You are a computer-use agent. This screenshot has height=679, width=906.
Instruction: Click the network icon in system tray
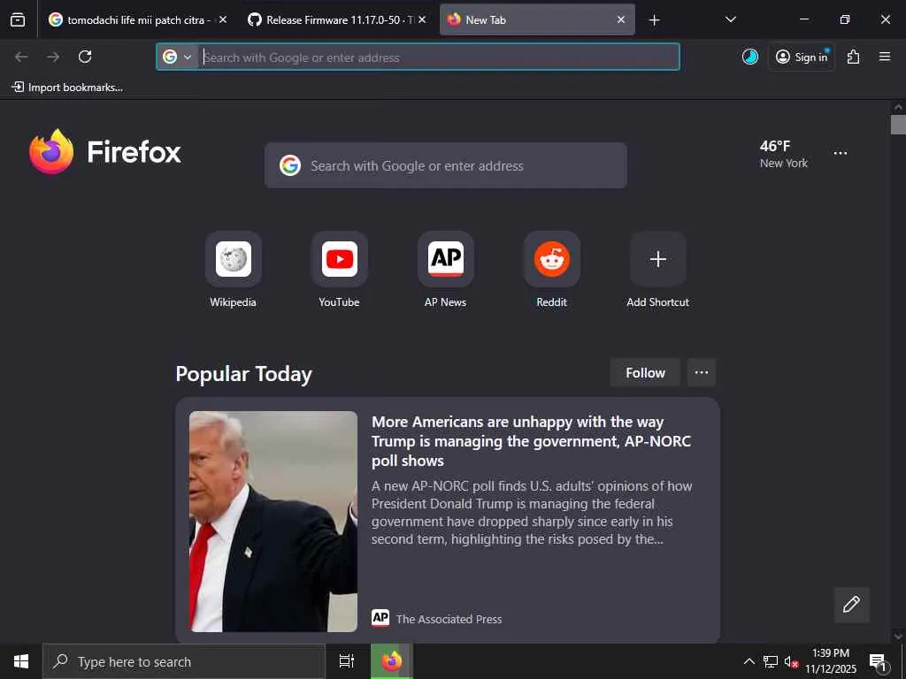[x=771, y=661]
